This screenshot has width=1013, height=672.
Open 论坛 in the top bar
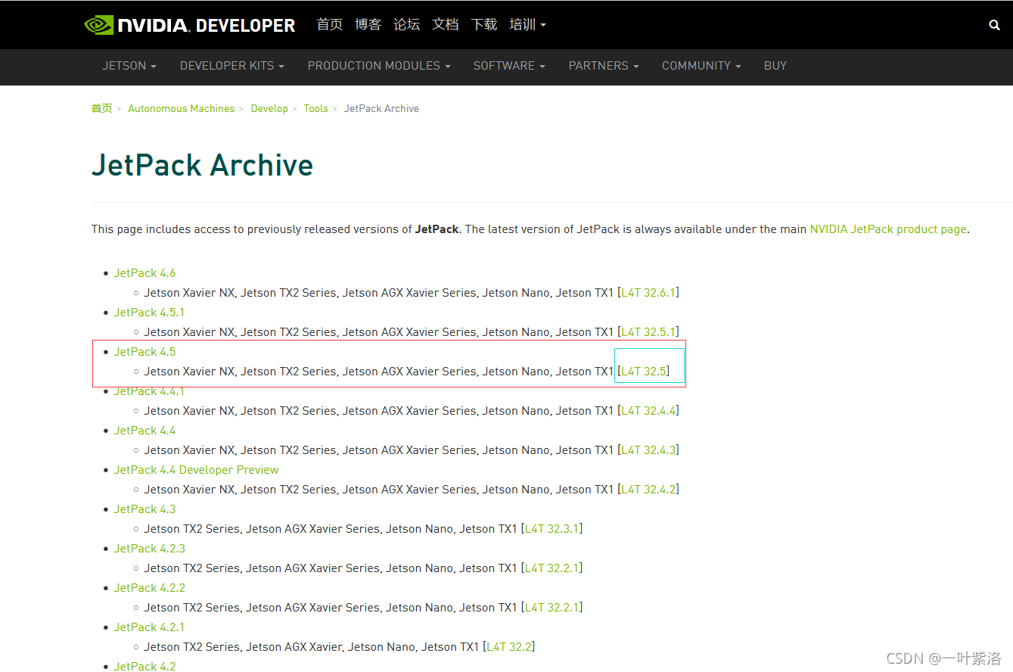[x=406, y=25]
